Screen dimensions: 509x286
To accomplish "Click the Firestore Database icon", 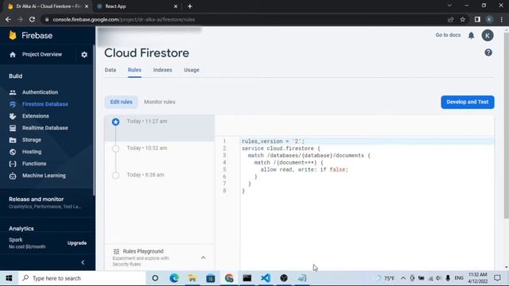I will pyautogui.click(x=13, y=104).
